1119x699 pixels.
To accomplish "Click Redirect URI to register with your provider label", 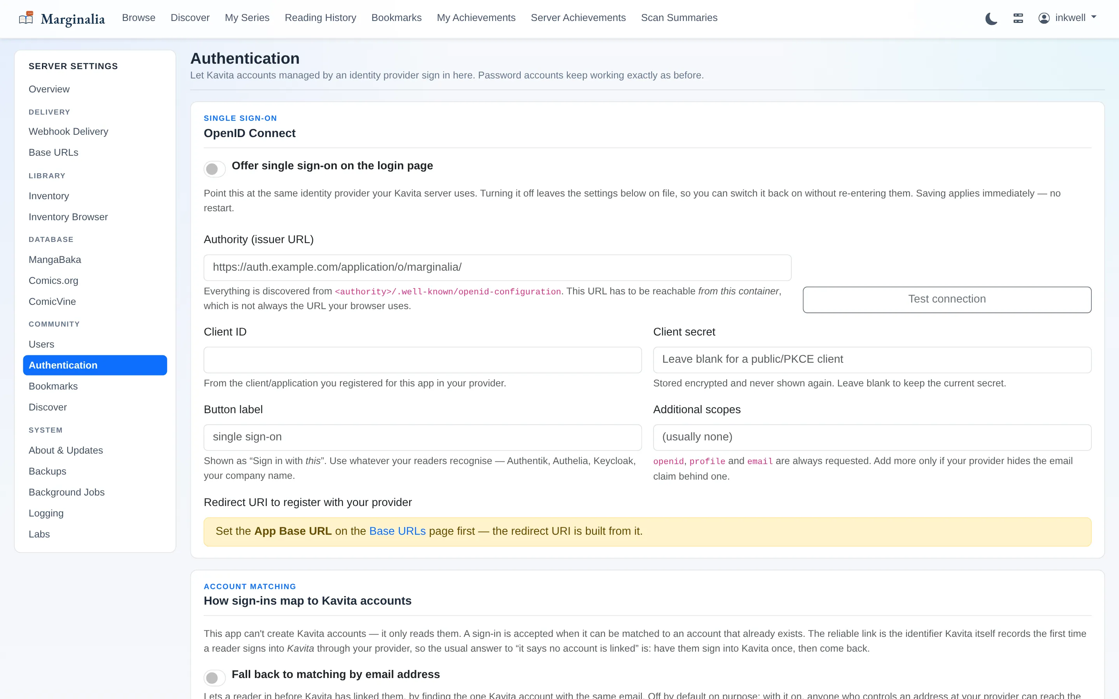I will coord(307,503).
